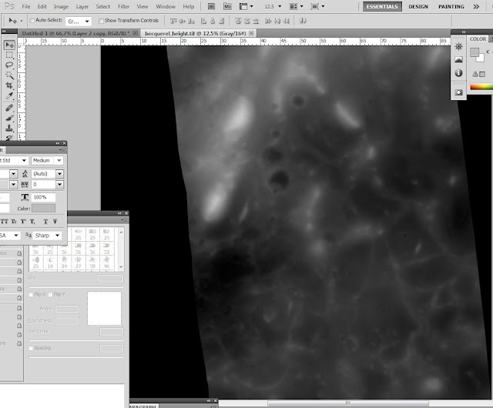The height and width of the screenshot is (408, 493).
Task: Open the Info panel icon
Action: pyautogui.click(x=458, y=73)
